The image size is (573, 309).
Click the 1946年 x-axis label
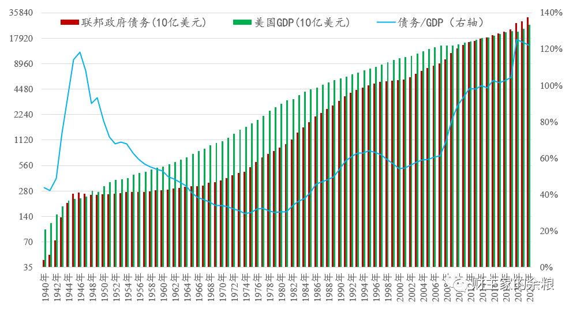81,287
